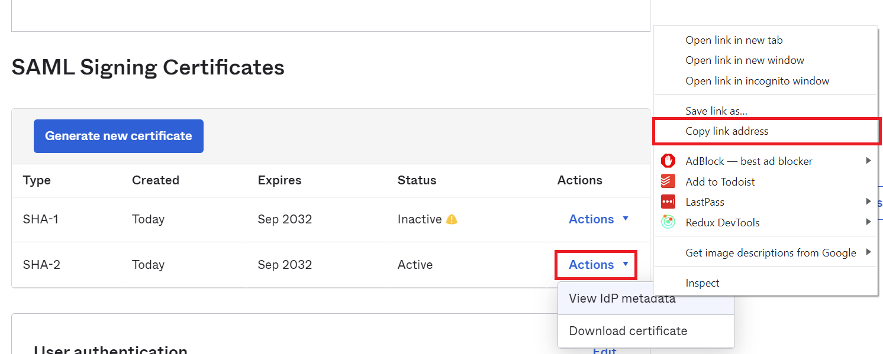Click the Type column header
Viewport: 883px width, 354px height.
tap(37, 180)
